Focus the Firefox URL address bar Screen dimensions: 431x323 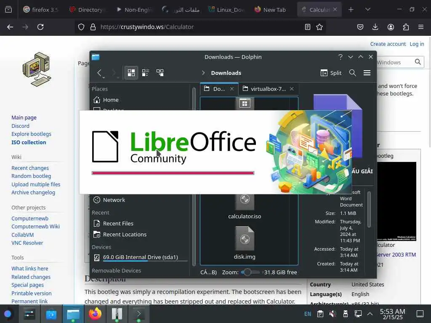pyautogui.click(x=201, y=27)
